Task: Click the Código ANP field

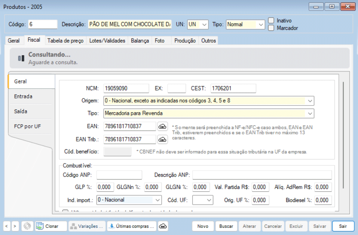Action: (x=119, y=175)
